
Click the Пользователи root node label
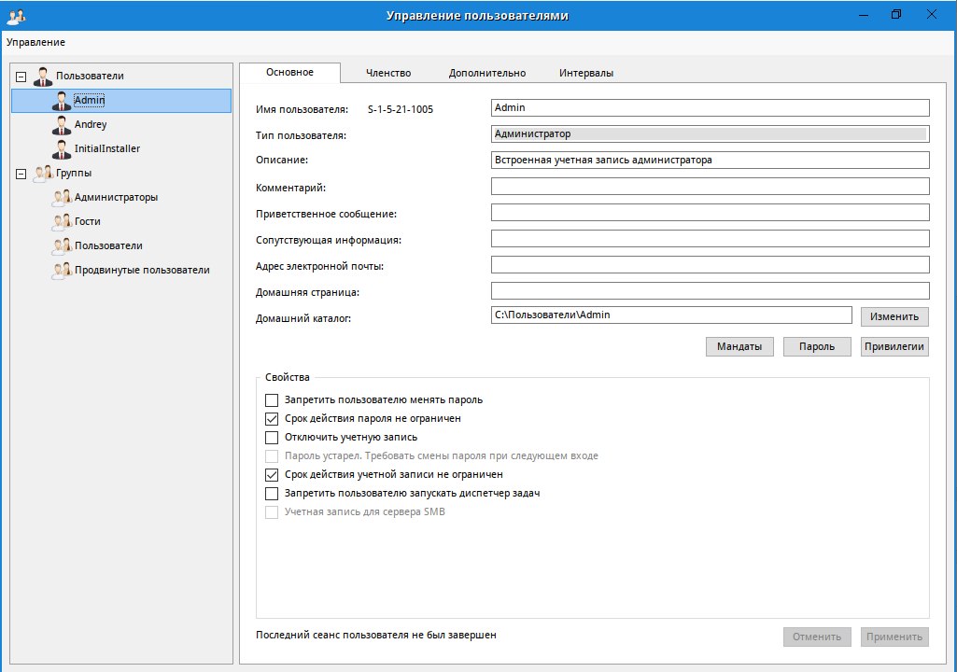pyautogui.click(x=90, y=77)
